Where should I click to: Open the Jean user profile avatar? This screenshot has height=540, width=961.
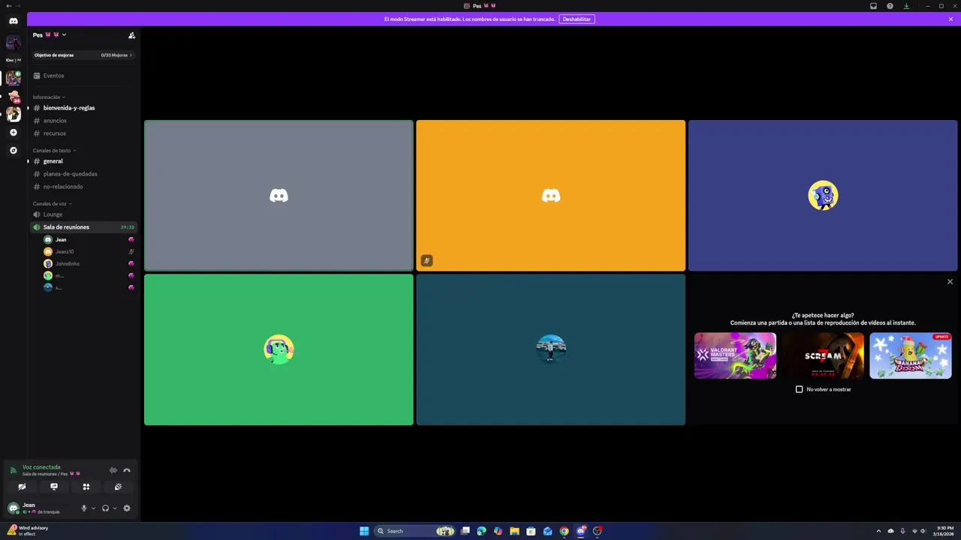pyautogui.click(x=13, y=508)
